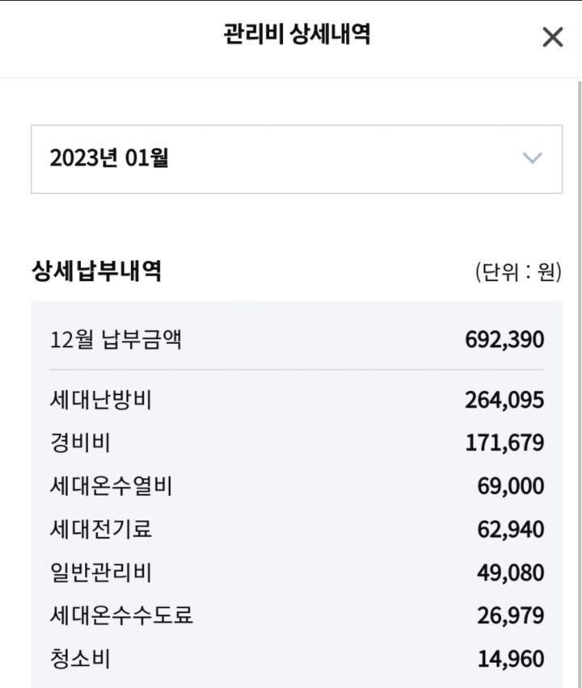Click the (단위 : 원) unit label
Image resolution: width=582 pixels, height=688 pixels.
pos(517,272)
